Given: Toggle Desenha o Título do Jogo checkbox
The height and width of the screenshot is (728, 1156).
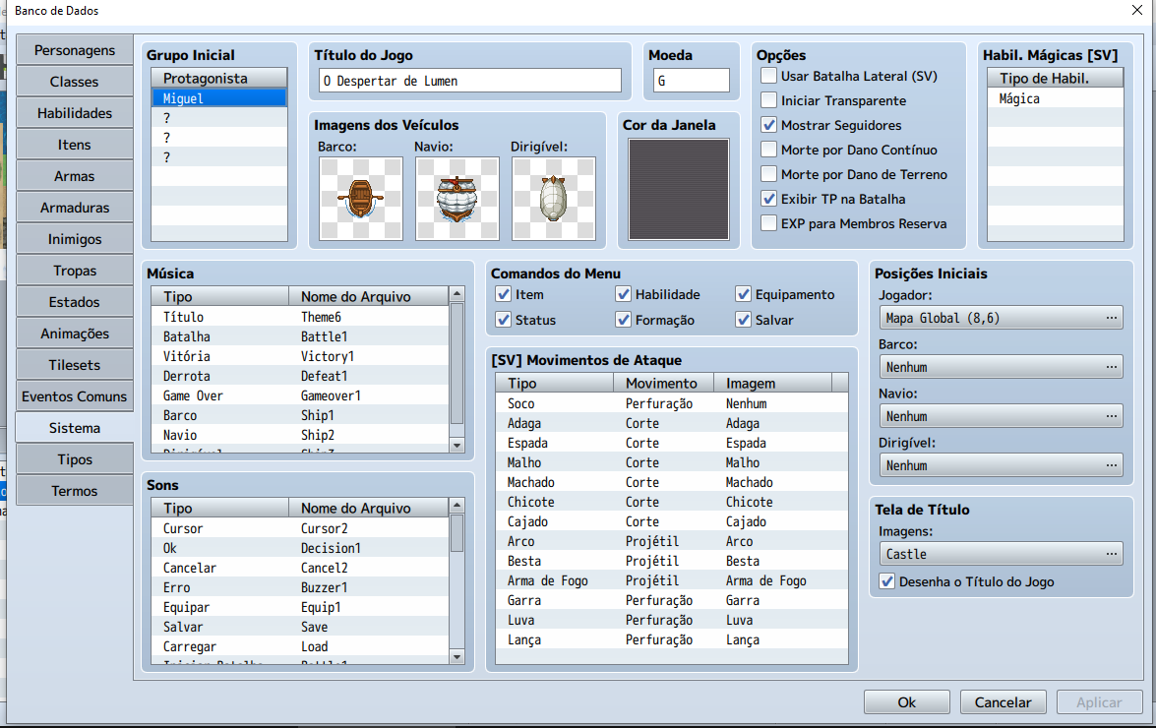Looking at the screenshot, I should coord(886,581).
